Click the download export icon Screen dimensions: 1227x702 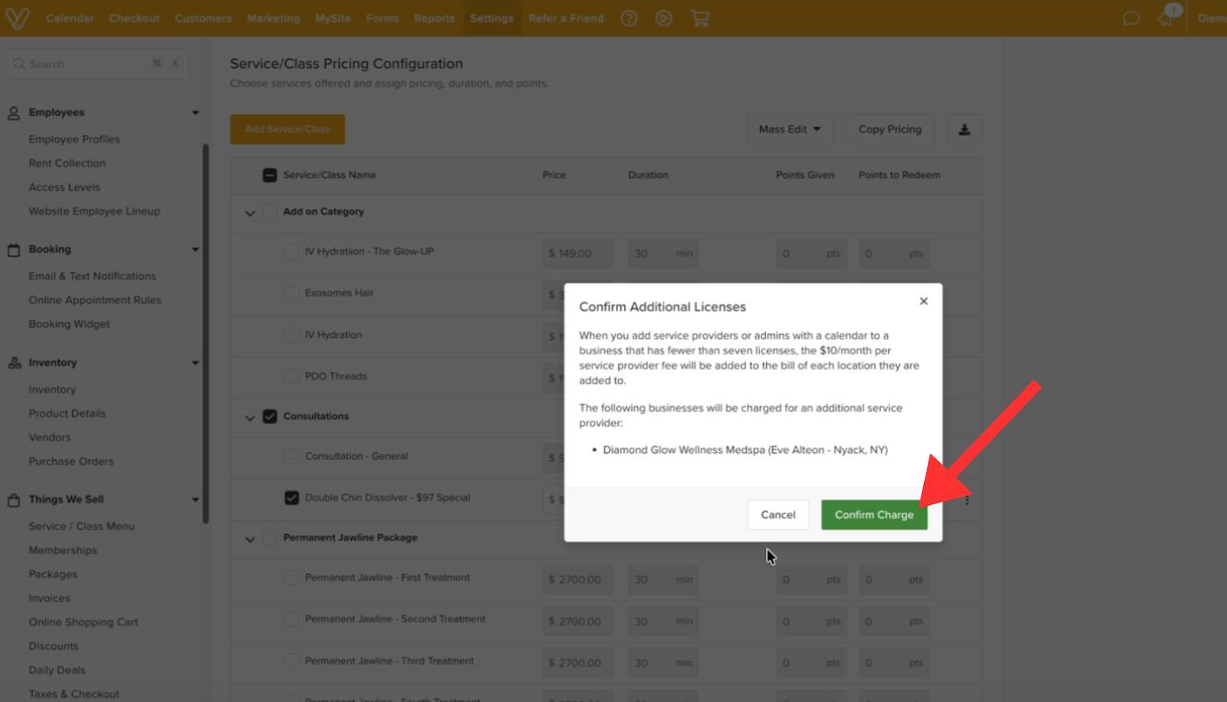point(965,130)
